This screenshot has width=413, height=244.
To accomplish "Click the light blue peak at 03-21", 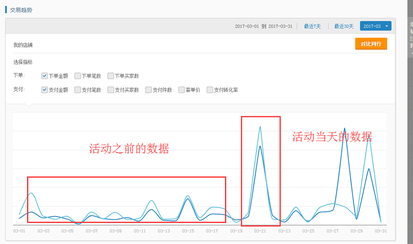I will point(260,127).
